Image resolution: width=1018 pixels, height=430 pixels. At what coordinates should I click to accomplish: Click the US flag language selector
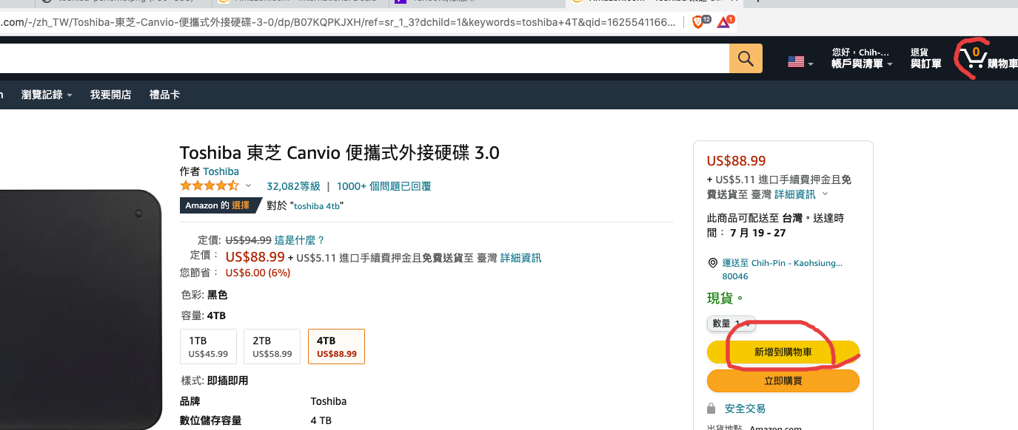tap(800, 62)
